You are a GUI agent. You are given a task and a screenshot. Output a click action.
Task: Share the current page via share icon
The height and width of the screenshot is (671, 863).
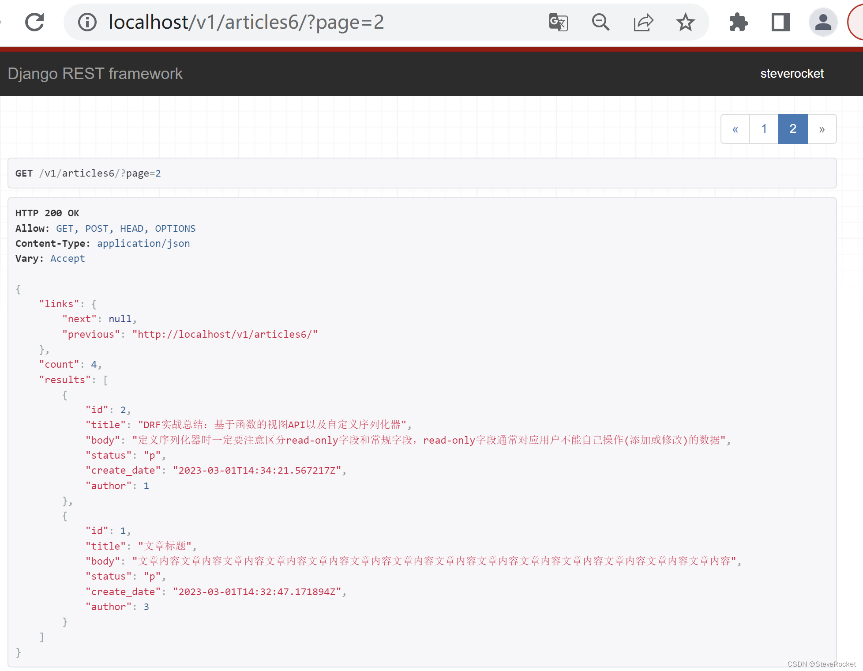point(643,22)
